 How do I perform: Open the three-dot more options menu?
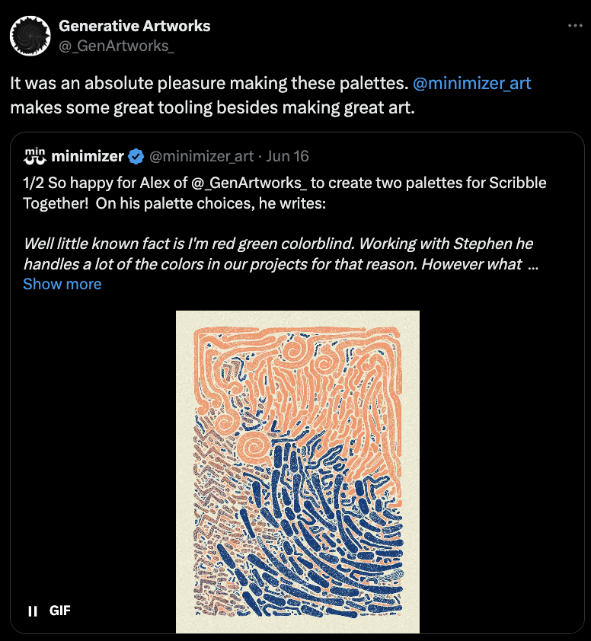point(575,26)
